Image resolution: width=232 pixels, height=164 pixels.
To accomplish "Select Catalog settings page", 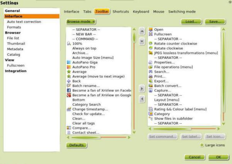I will pos(14,55).
